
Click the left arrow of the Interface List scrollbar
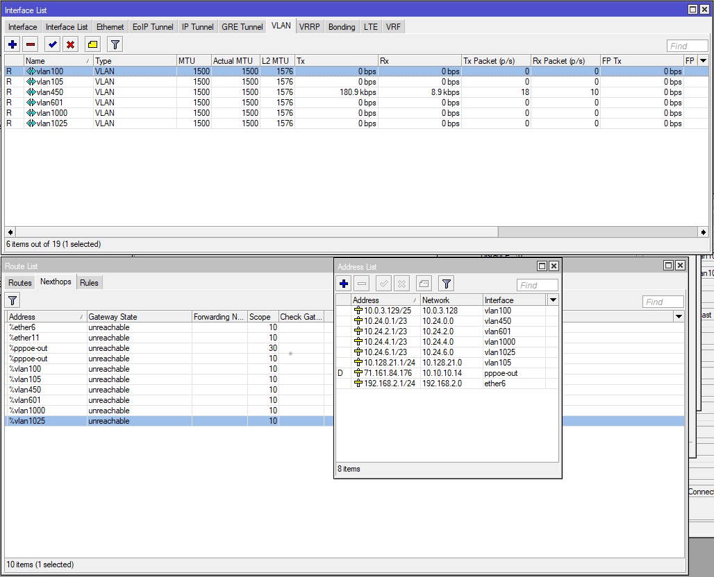point(10,232)
